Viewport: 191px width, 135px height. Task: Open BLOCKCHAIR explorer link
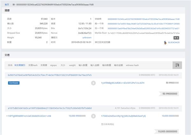click(174, 42)
